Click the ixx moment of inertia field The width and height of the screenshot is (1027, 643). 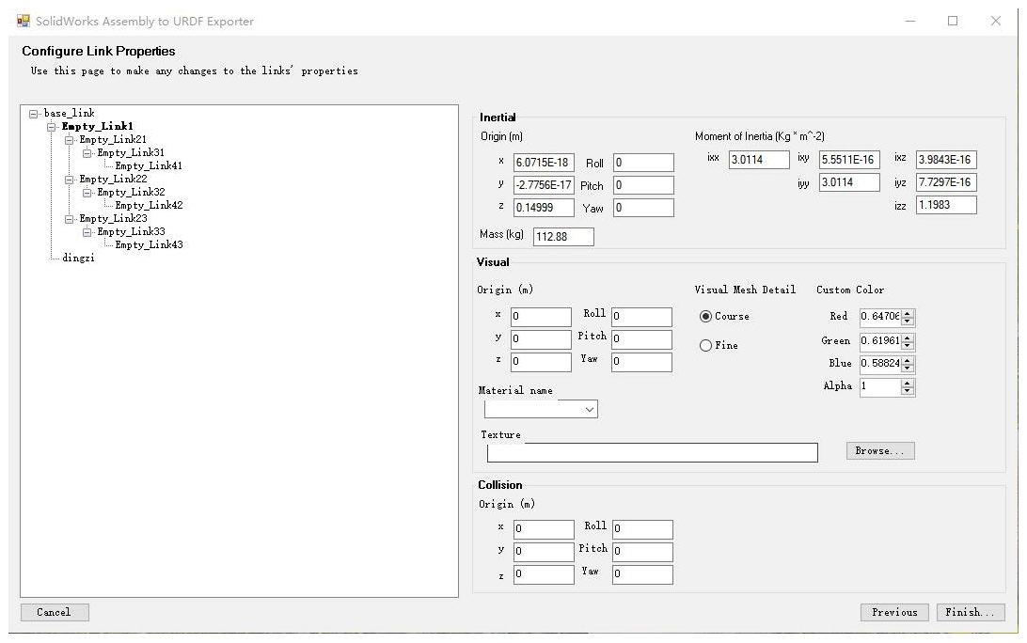[758, 160]
